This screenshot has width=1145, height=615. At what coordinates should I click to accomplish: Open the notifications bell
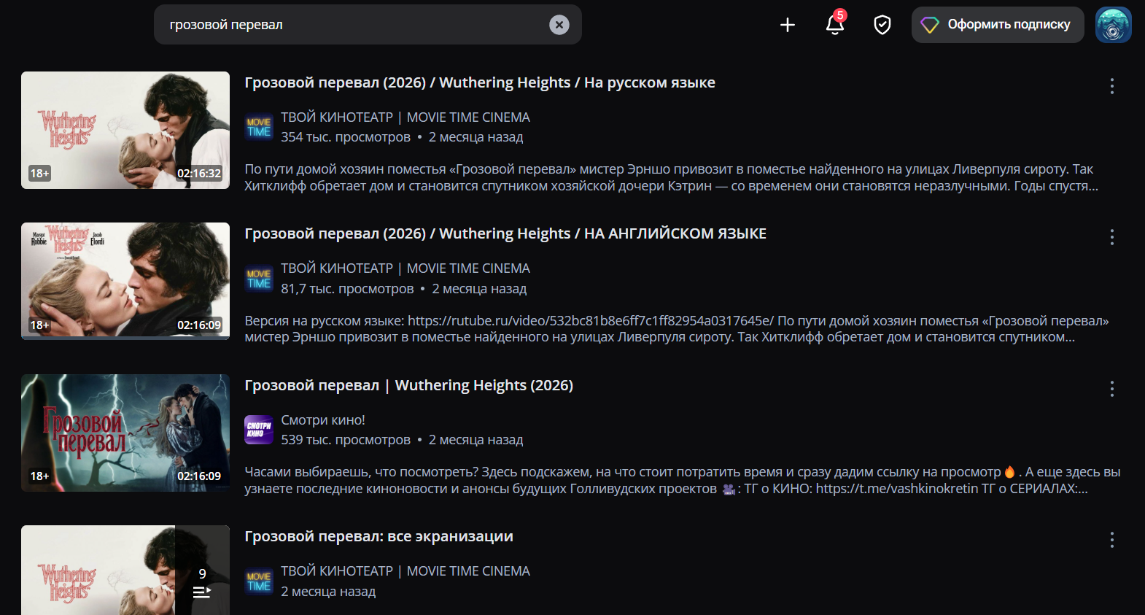(x=835, y=25)
